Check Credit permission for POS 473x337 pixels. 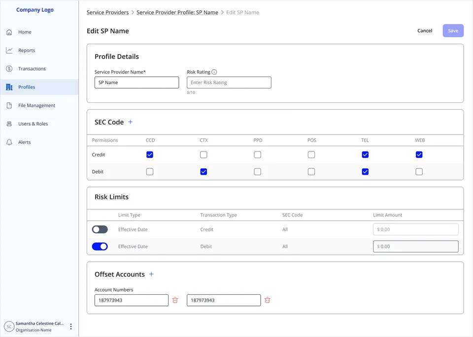(311, 154)
